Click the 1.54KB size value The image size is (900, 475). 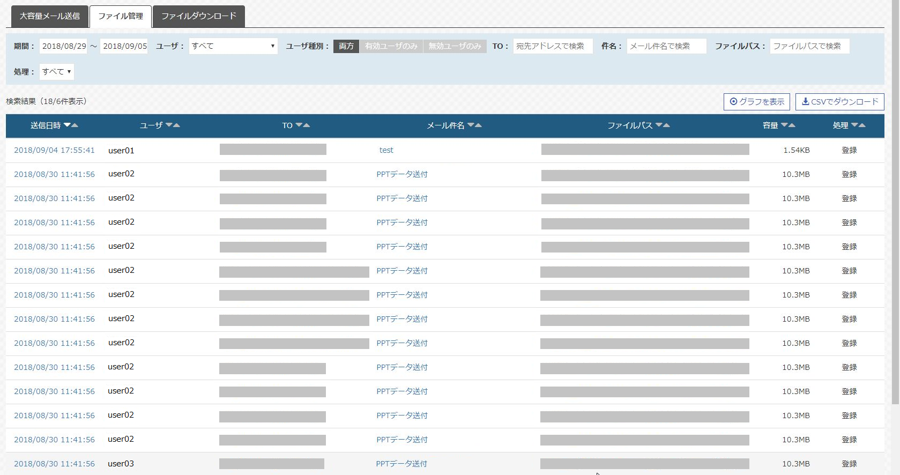pyautogui.click(x=797, y=150)
